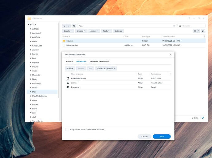The height and width of the screenshot is (158, 212).
Task: Select the admin Read & Write permission row
Action: tap(118, 83)
